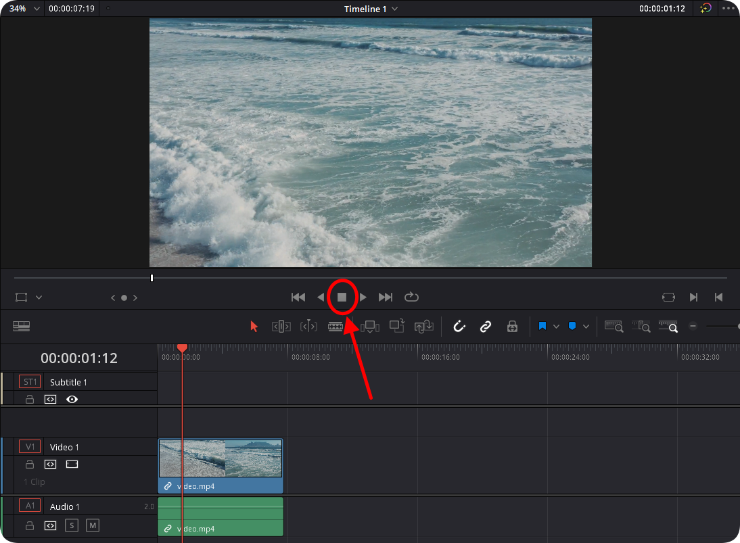
Task: Click the 00:00:07:19 duration display
Action: pos(72,9)
